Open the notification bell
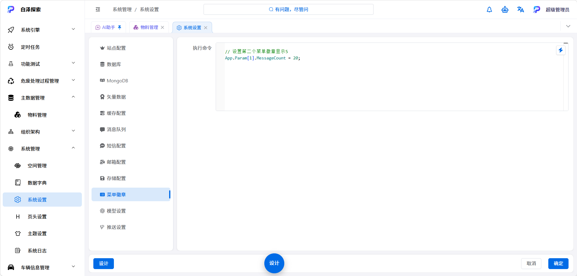The height and width of the screenshot is (276, 577). pyautogui.click(x=489, y=10)
